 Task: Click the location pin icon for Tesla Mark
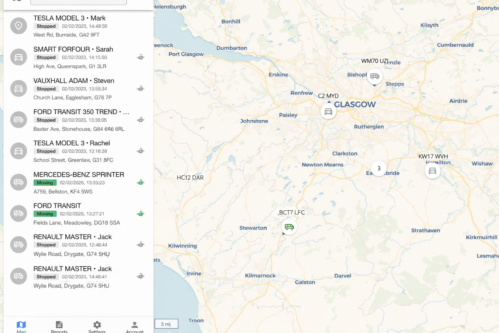[19, 26]
